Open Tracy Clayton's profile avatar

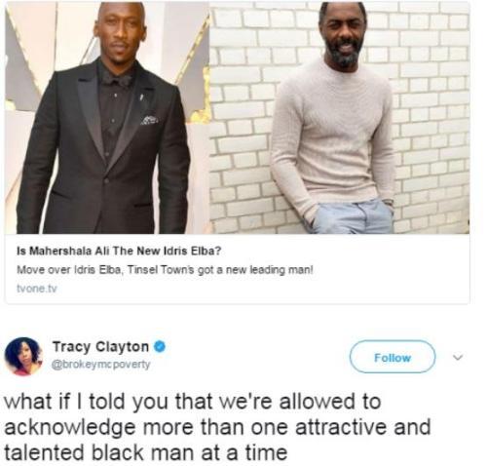tap(23, 357)
